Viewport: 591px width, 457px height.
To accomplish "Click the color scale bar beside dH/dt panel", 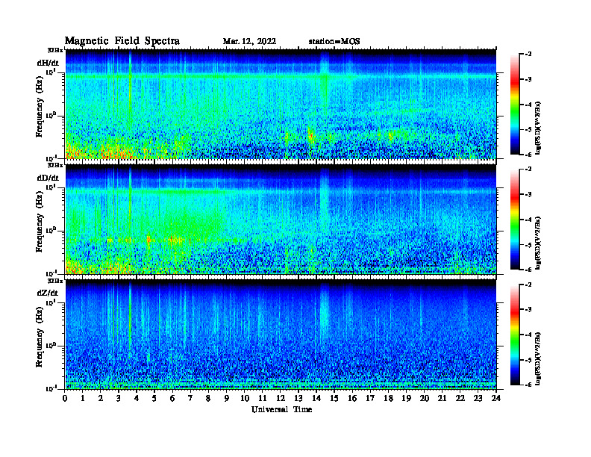I will [515, 104].
